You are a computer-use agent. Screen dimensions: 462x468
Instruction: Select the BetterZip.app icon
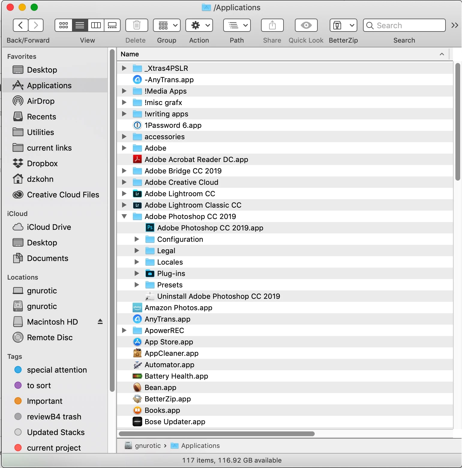click(x=137, y=399)
